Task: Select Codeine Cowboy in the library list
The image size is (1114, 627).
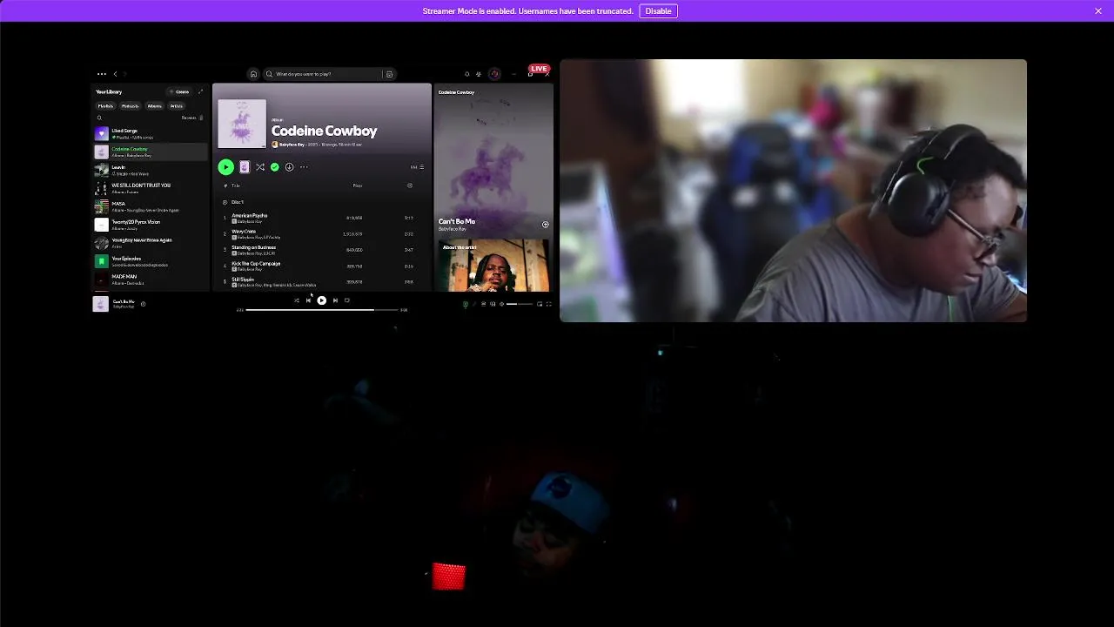Action: pyautogui.click(x=151, y=152)
